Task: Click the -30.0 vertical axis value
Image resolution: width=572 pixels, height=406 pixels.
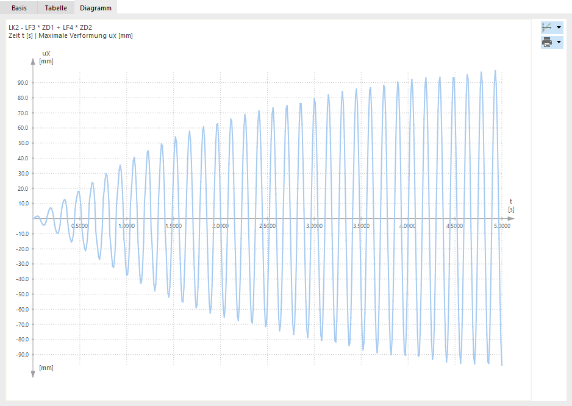Action: click(x=22, y=264)
